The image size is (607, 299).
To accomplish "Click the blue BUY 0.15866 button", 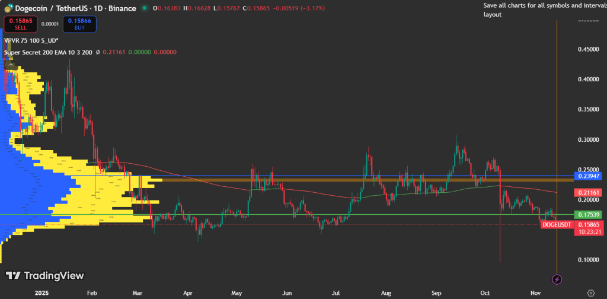I will [x=79, y=24].
